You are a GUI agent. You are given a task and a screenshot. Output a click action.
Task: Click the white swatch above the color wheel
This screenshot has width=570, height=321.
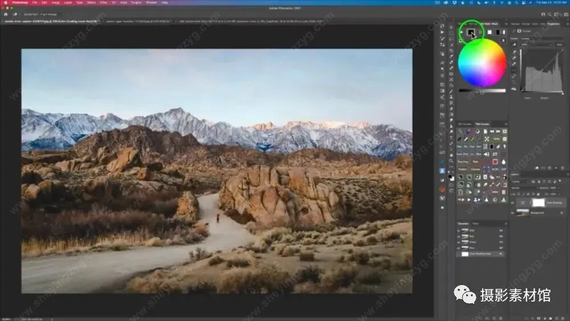point(489,32)
